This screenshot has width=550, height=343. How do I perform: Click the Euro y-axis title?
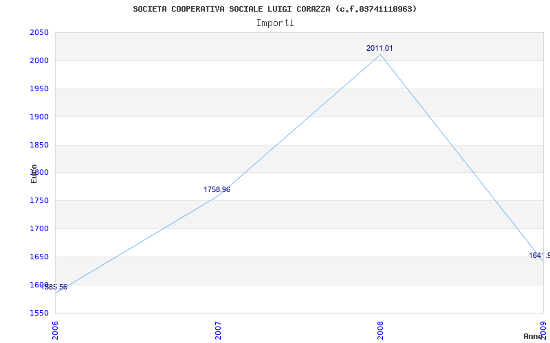coord(34,174)
